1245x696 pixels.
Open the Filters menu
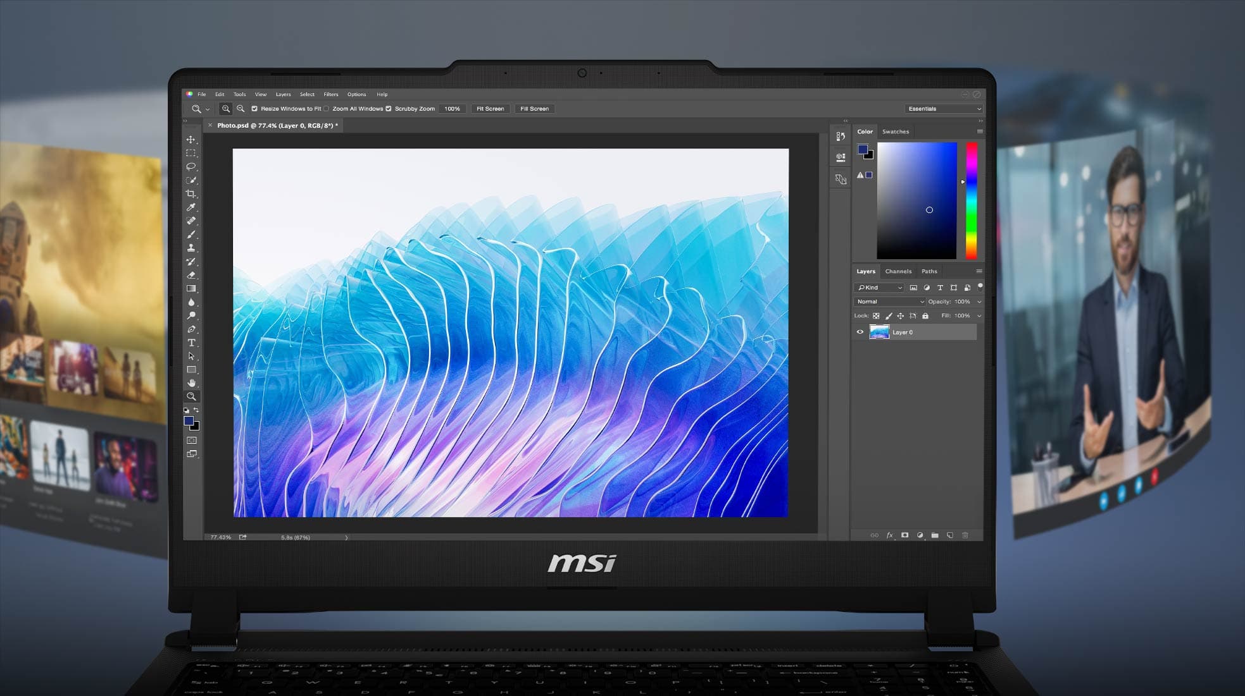[331, 94]
